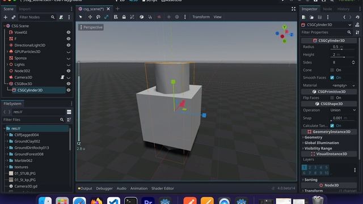Open the Material empty dropdown

coord(343,86)
